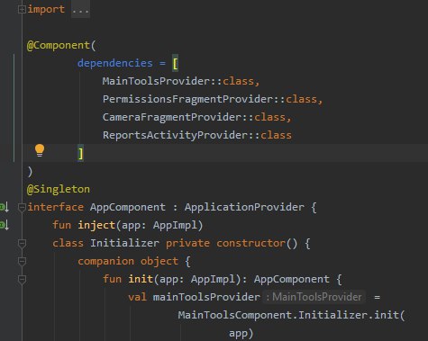Click the private constructor keyword
This screenshot has height=341, width=428.
pyautogui.click(x=225, y=243)
